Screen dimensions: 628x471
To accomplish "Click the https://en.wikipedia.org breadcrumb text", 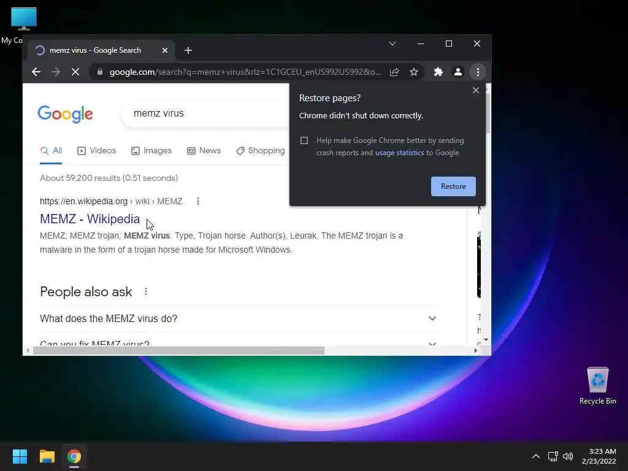I will click(83, 201).
